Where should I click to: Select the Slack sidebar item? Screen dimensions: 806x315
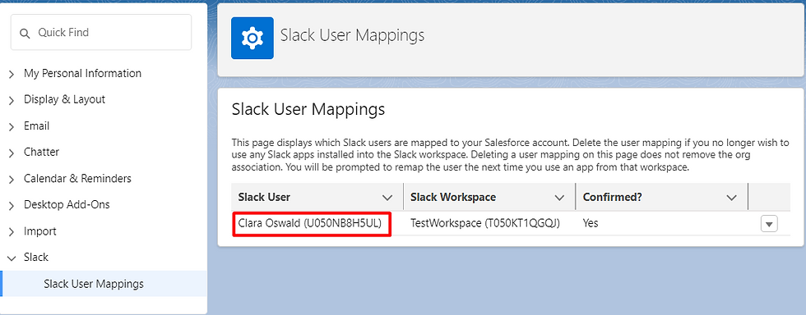coord(36,257)
